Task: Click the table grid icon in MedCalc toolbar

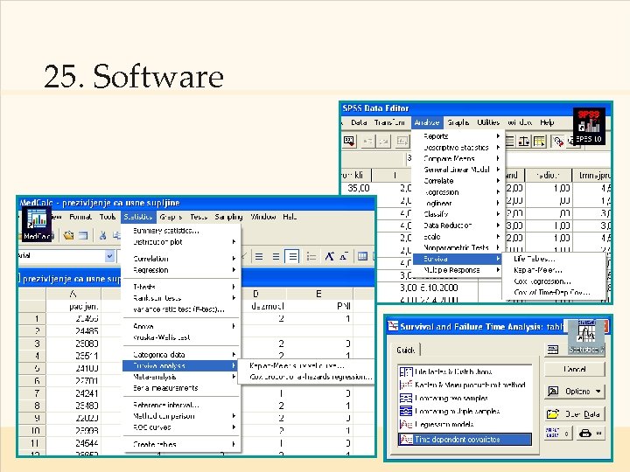Action: (x=362, y=256)
